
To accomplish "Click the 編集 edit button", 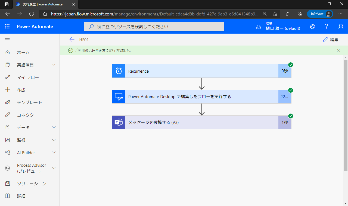I will coord(331,40).
